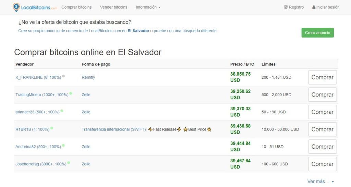Click price 39,436.68 USD
The width and height of the screenshot is (351, 187).
pyautogui.click(x=240, y=129)
